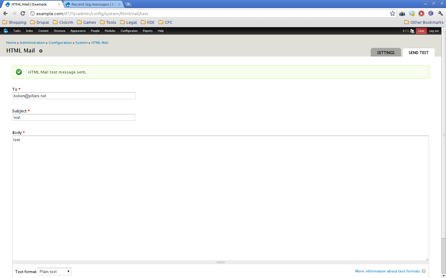Open the Modules admin menu item
Image resolution: width=446 pixels, height=278 pixels.
pyautogui.click(x=110, y=31)
